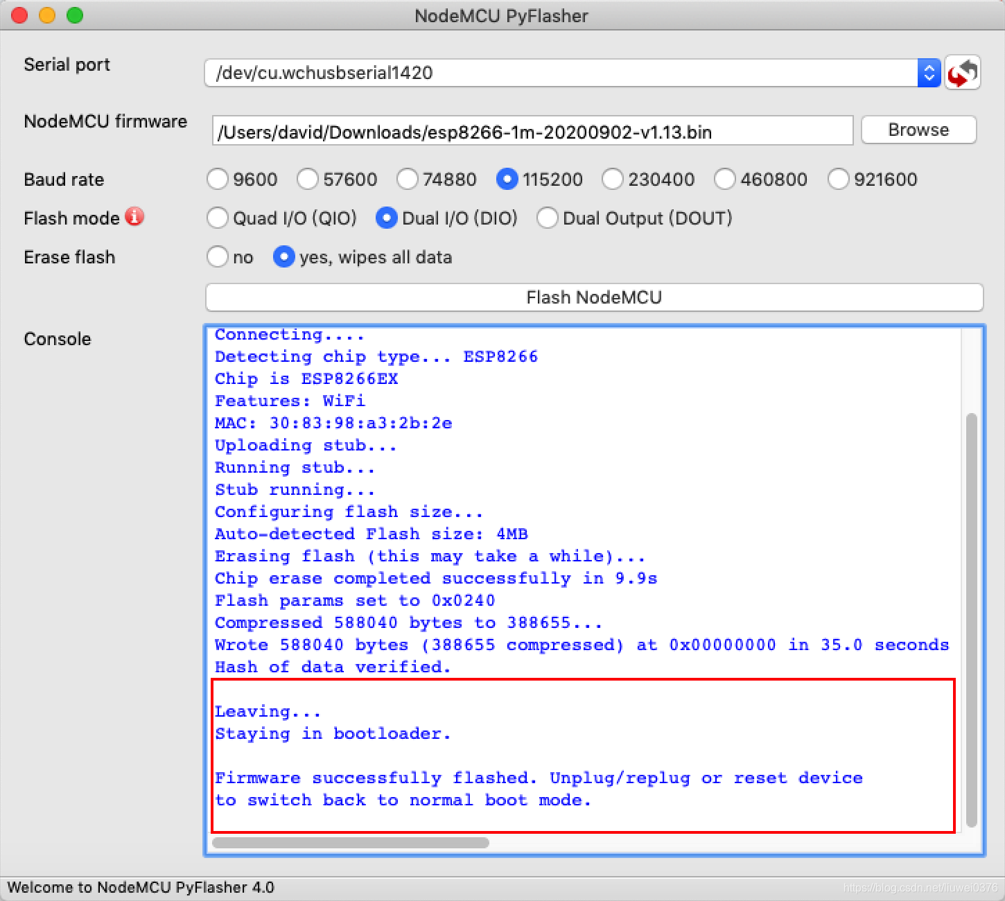Browse for the NodeMCU firmware file
Screen dimensions: 1005x901
coord(918,130)
